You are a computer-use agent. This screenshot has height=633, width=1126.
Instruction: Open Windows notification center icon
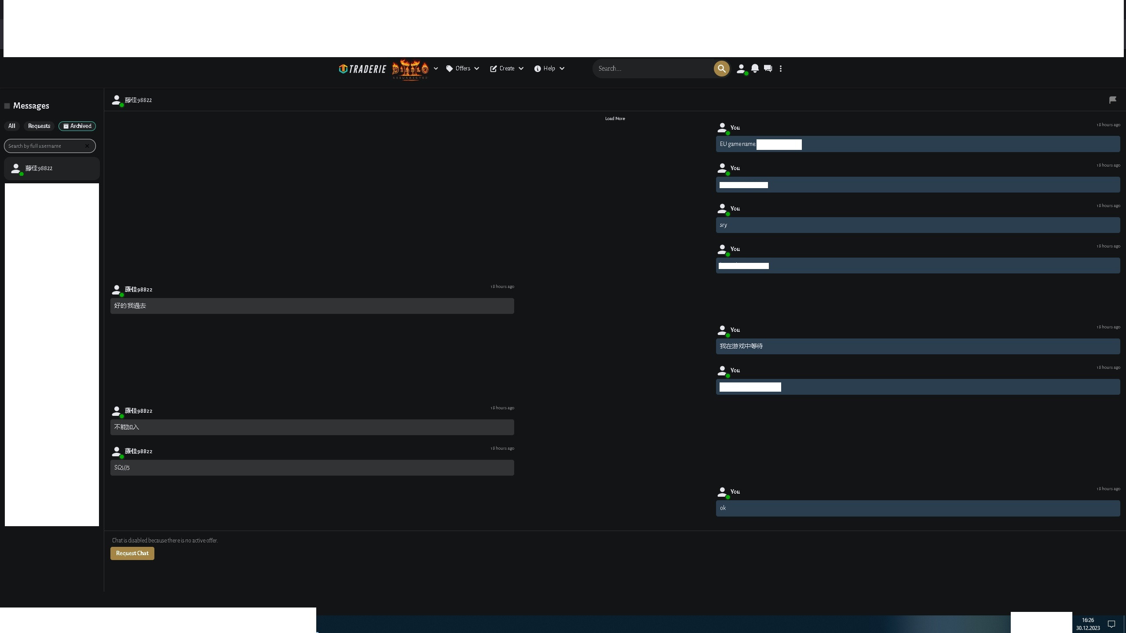click(1111, 624)
